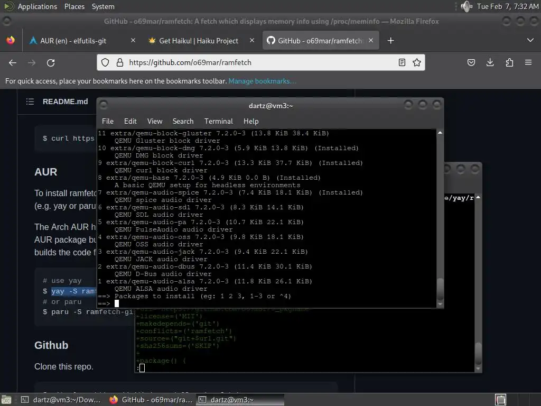Click the Firefox View icon in the tab bar
This screenshot has height=406, width=541.
tap(11, 40)
